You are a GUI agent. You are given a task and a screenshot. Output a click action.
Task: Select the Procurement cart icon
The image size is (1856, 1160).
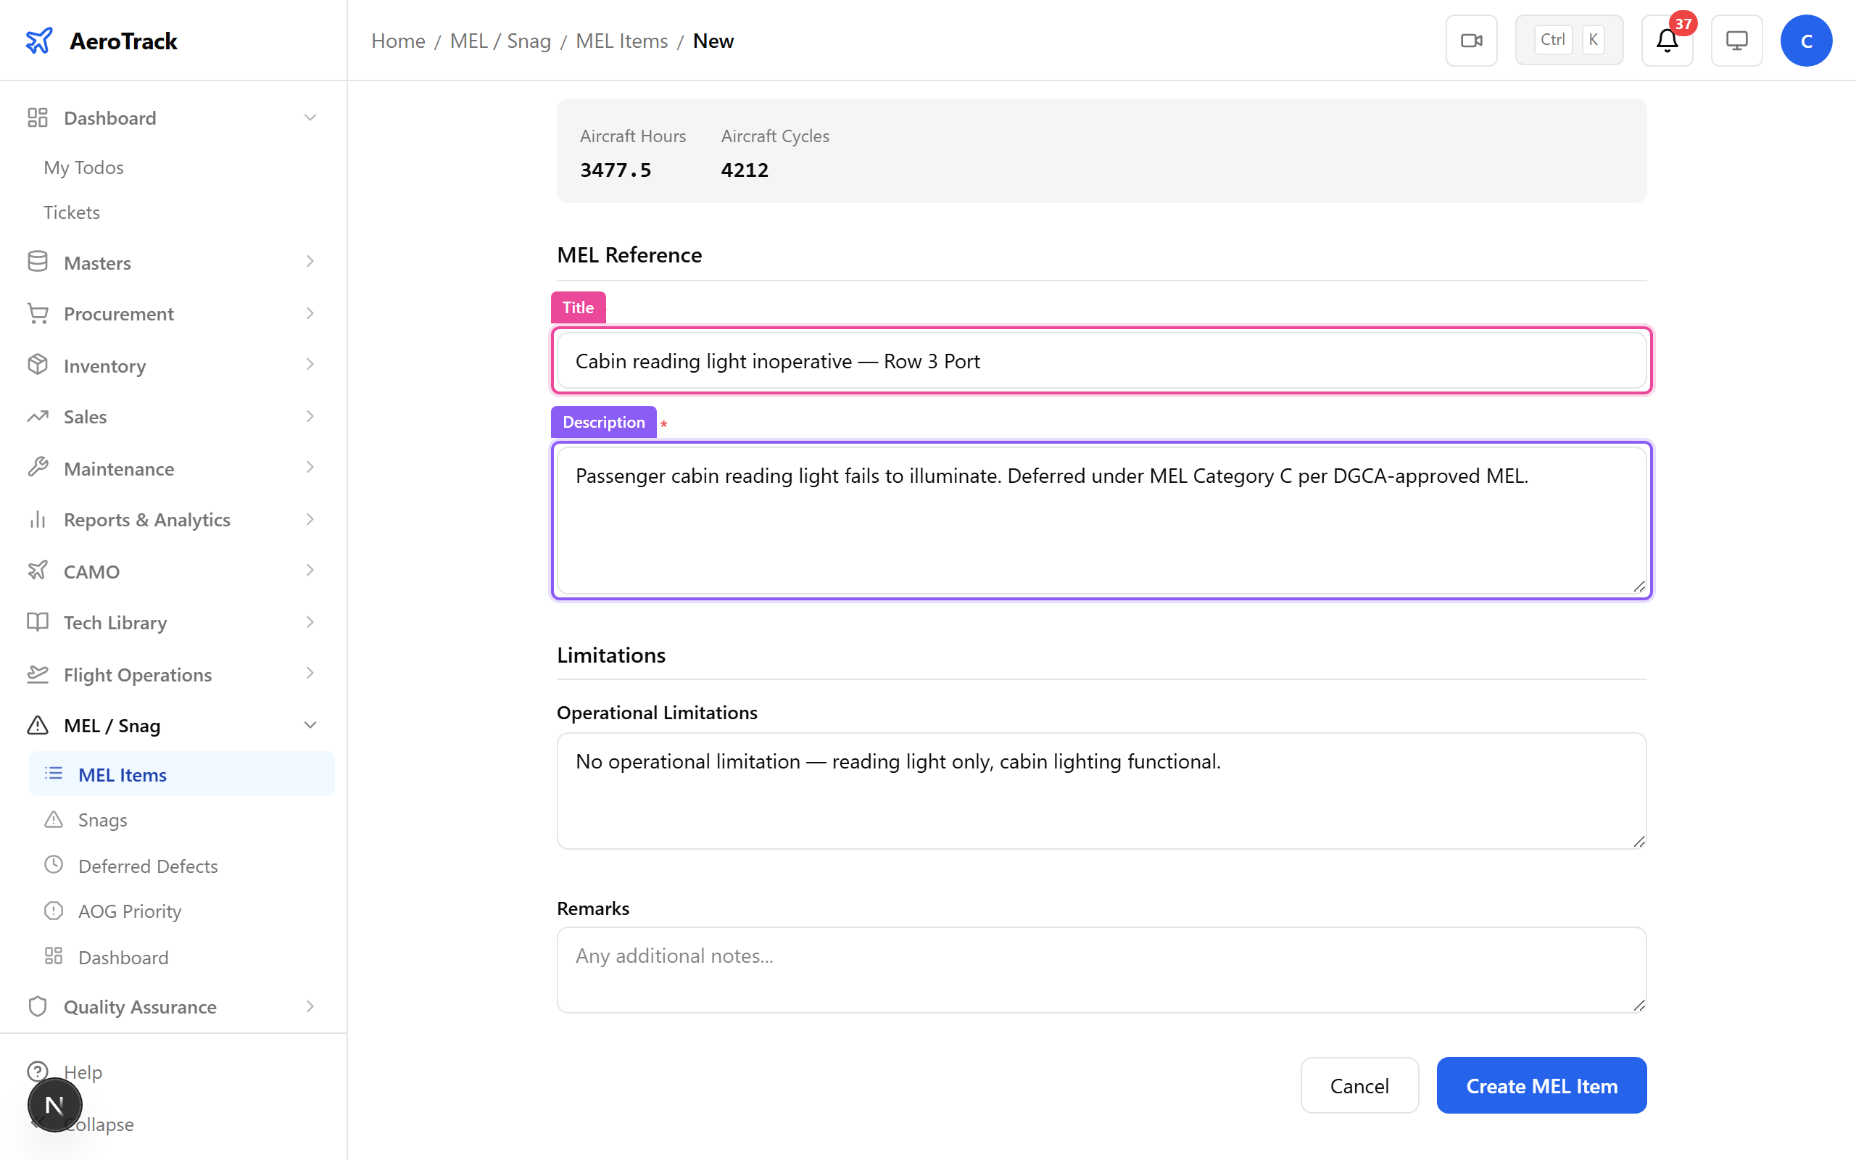38,313
